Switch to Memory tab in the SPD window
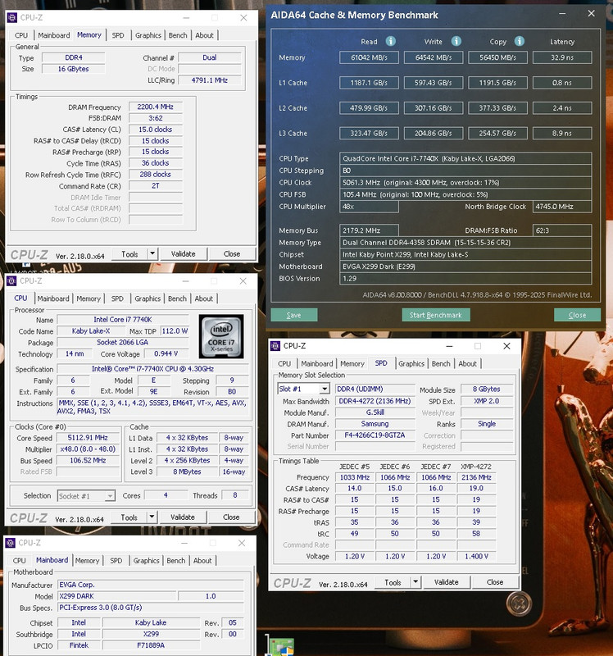 352,364
